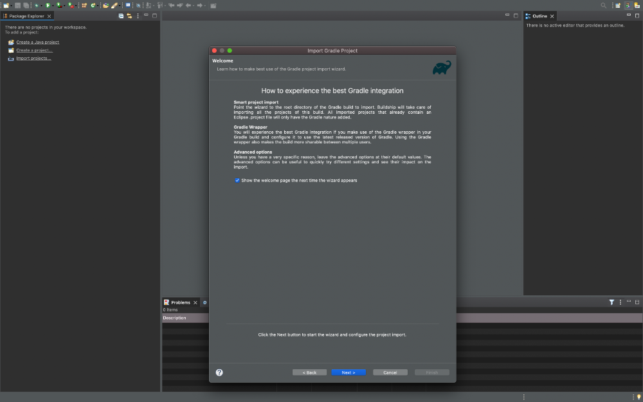Click the Open Perspective icon
The height and width of the screenshot is (402, 643).
pyautogui.click(x=617, y=5)
